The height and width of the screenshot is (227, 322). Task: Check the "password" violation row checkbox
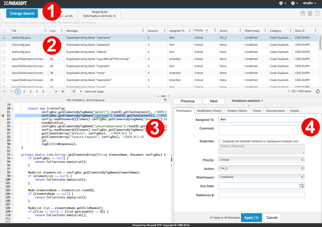pos(4,45)
